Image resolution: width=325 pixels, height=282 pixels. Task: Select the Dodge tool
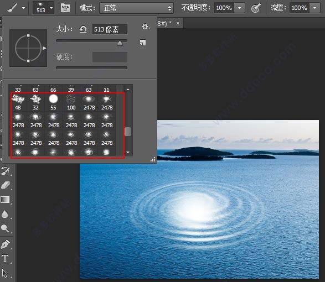[x=5, y=228]
